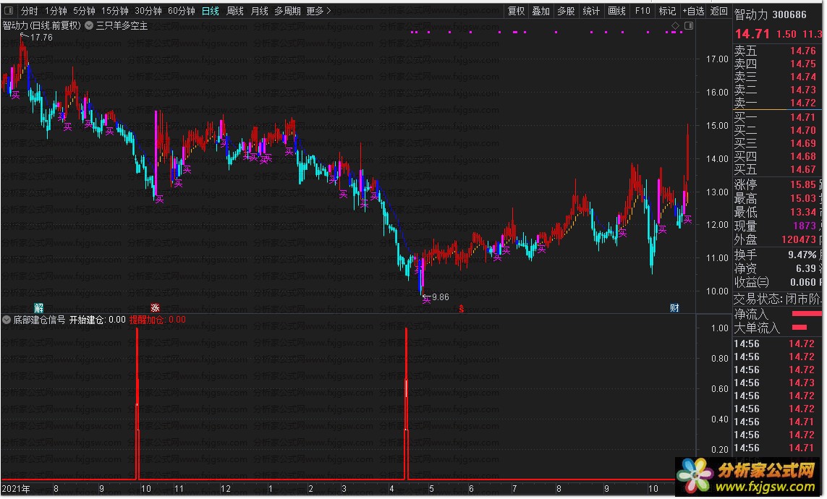Select the 30分钟 period
Image resolution: width=827 pixels, height=499 pixels.
point(148,11)
